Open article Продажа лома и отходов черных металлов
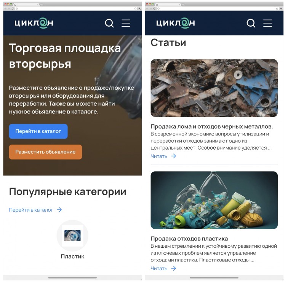 (x=211, y=127)
